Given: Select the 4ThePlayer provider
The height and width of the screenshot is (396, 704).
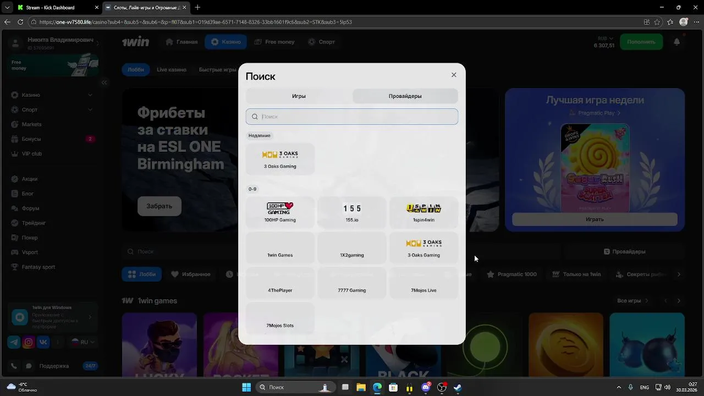Looking at the screenshot, I should tap(280, 283).
